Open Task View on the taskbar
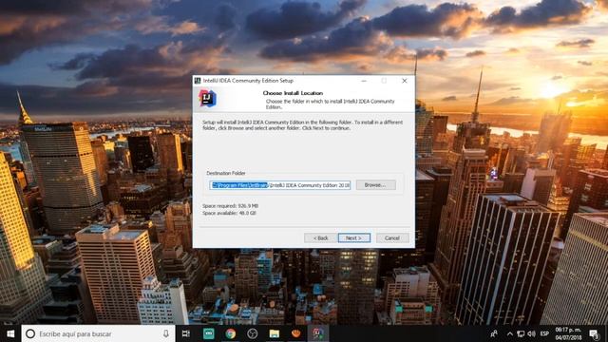 [186, 333]
